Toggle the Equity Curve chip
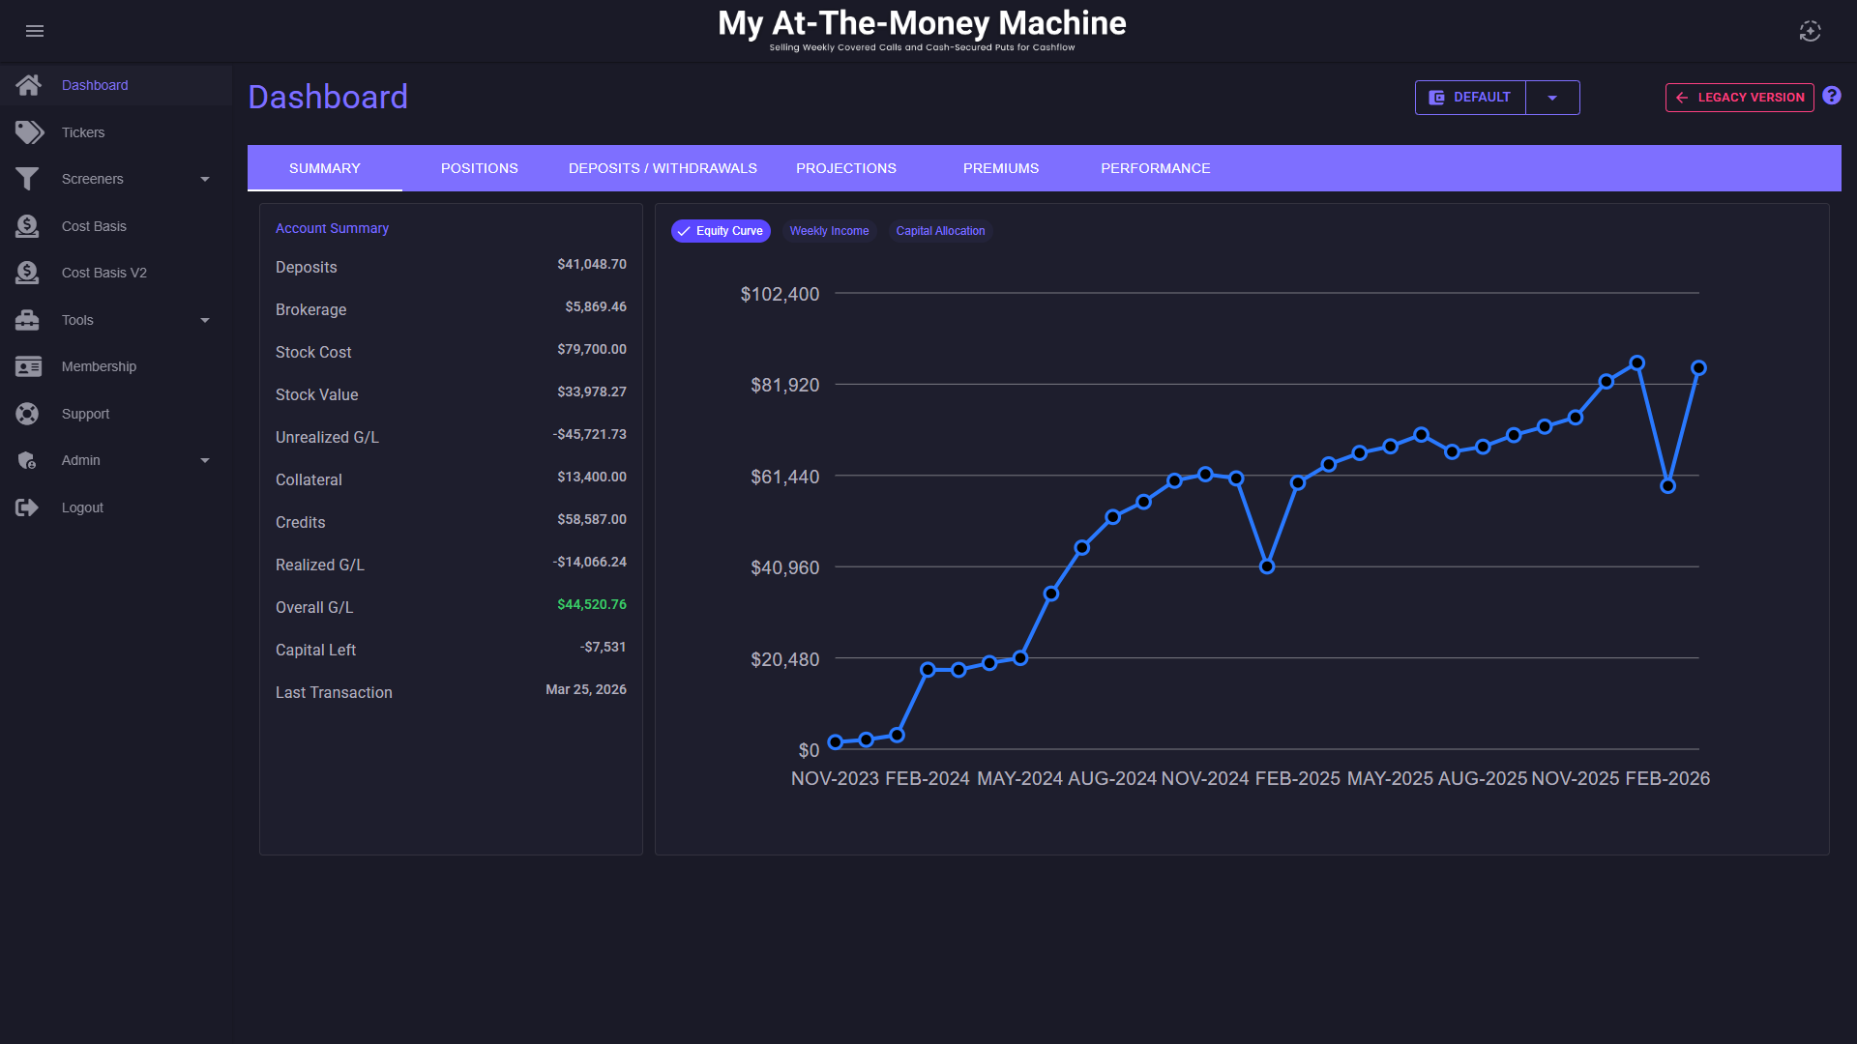Screen dimensions: 1857x1044 click(x=721, y=231)
